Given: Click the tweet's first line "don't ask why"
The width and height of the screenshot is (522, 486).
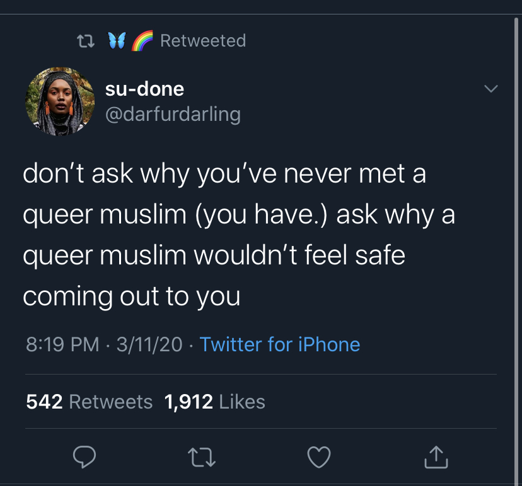Looking at the screenshot, I should coord(224,174).
